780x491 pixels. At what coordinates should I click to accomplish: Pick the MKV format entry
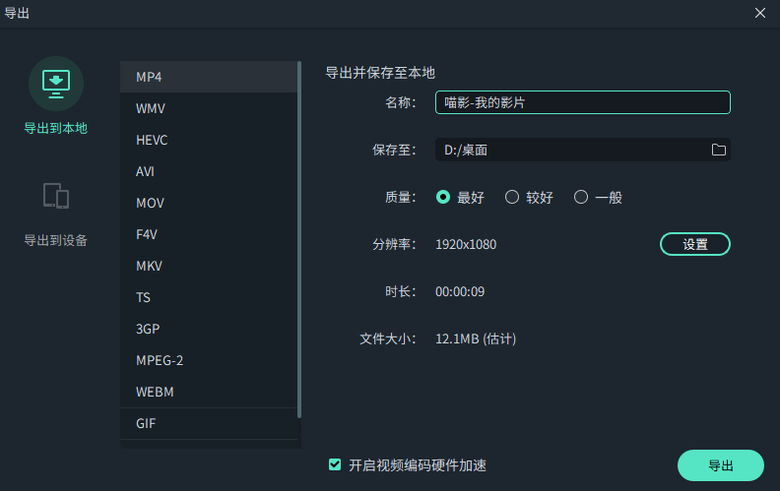pos(209,266)
